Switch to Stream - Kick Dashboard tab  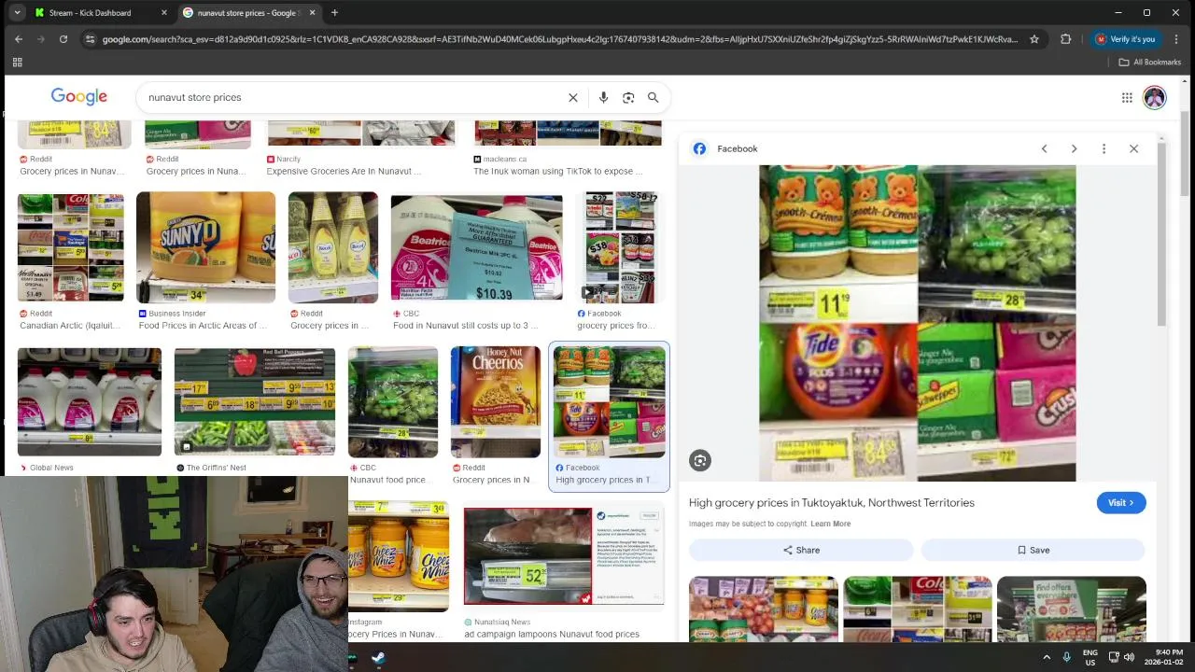[x=90, y=13]
